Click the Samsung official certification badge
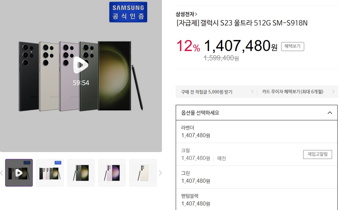The height and width of the screenshot is (210, 339). click(128, 12)
